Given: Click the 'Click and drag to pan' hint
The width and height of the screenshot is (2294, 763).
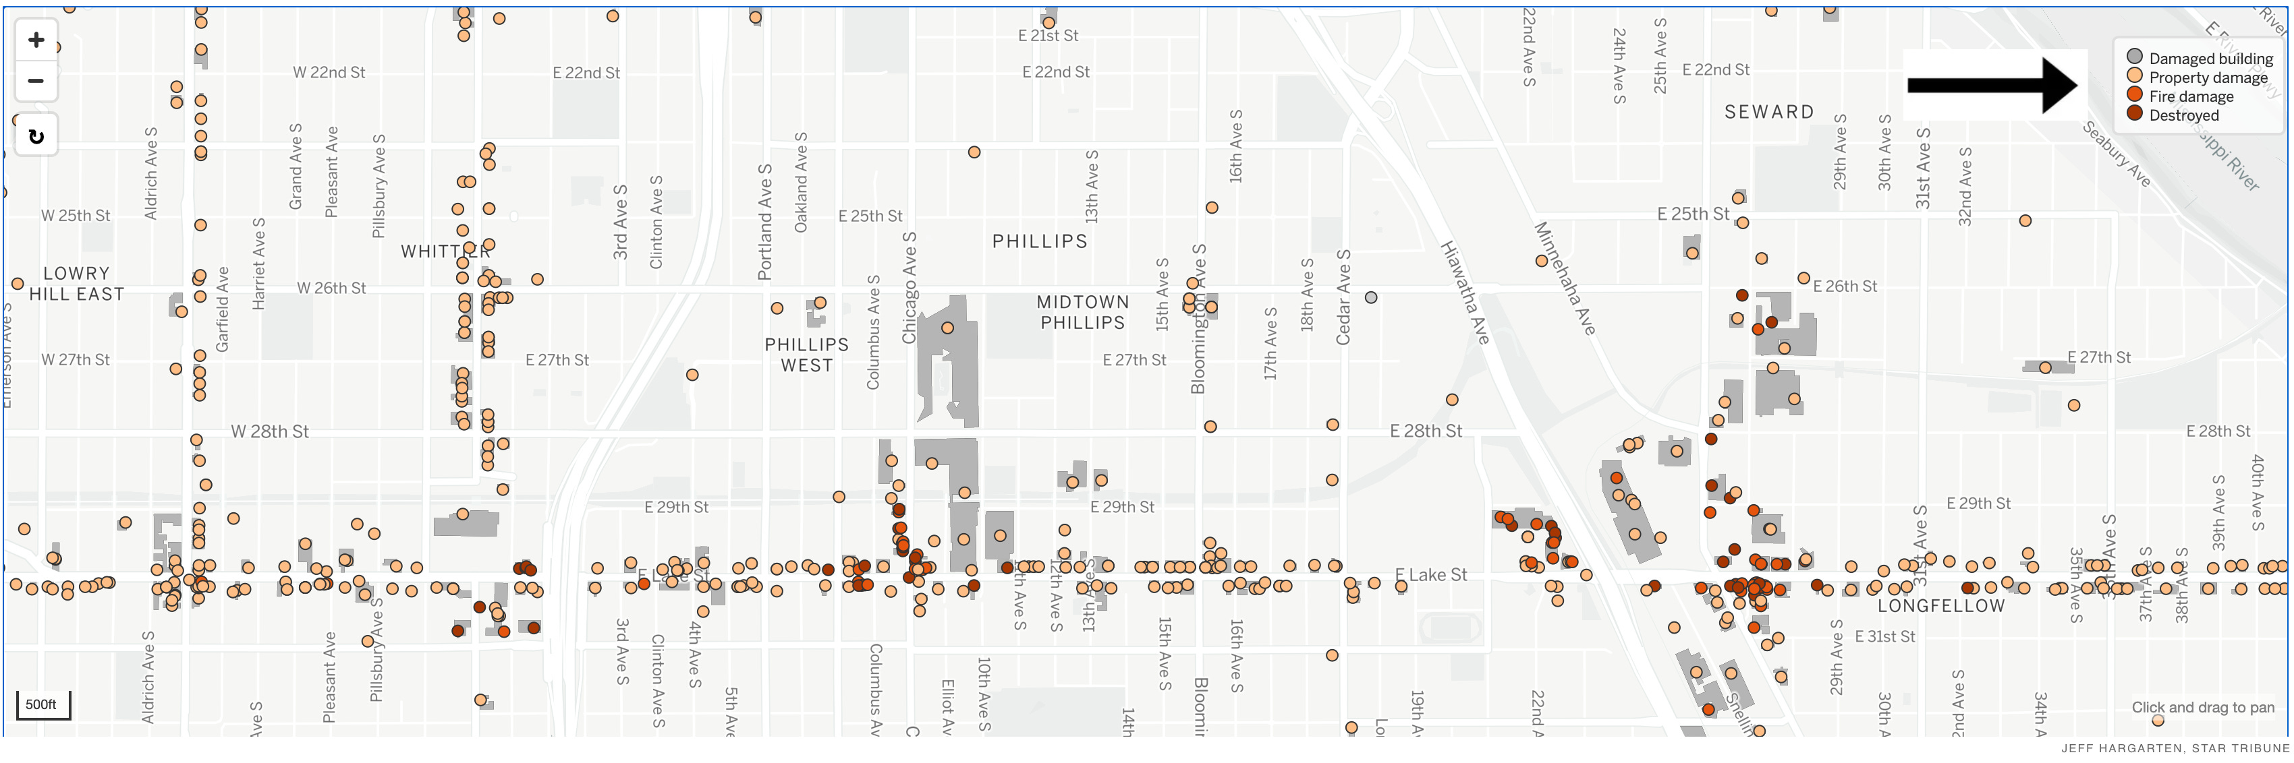Looking at the screenshot, I should click(2202, 707).
